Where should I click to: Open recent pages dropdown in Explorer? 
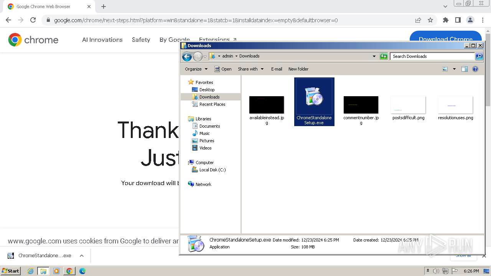(205, 56)
